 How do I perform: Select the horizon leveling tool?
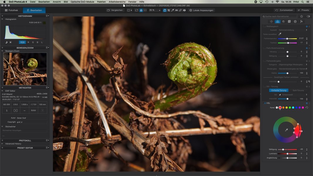[177, 10]
